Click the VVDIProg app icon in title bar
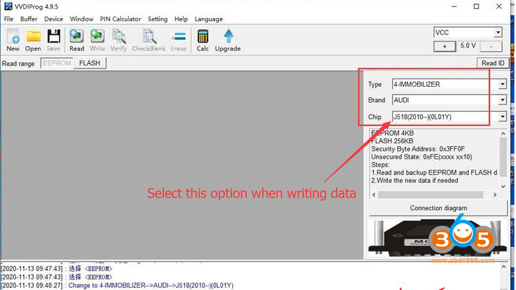The image size is (516, 290). [x=8, y=6]
